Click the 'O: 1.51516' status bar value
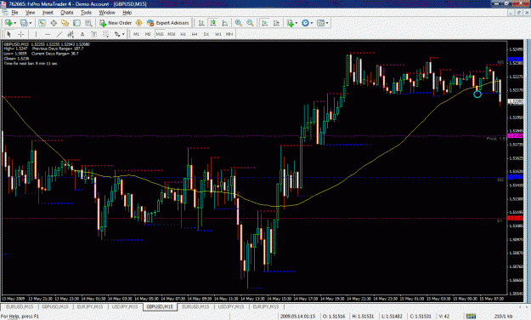The width and height of the screenshot is (531, 320). pyautogui.click(x=334, y=316)
